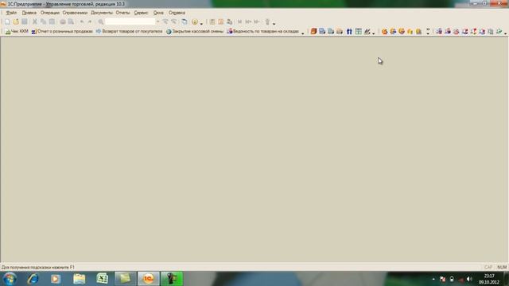The width and height of the screenshot is (509, 286).
Task: Click the Print preview icon
Action: click(71, 21)
